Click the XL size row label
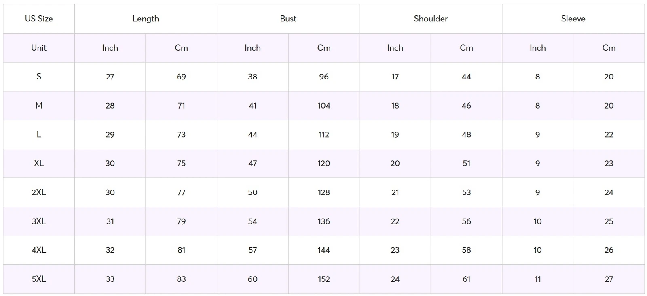647x296 pixels. pos(39,163)
